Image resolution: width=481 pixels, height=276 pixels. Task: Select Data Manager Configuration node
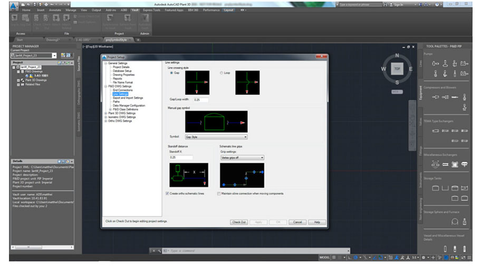(x=129, y=105)
